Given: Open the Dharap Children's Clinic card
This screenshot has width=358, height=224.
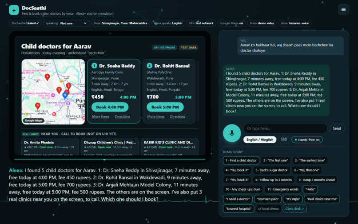Looking at the screenshot, I should [110, 146].
